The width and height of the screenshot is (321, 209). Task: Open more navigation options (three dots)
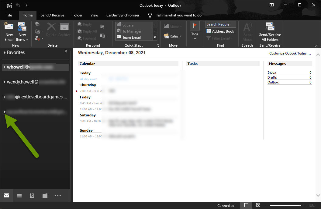tap(58, 196)
